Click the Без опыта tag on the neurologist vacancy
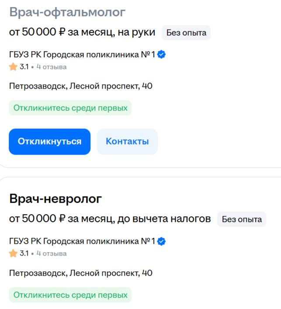 tap(242, 219)
